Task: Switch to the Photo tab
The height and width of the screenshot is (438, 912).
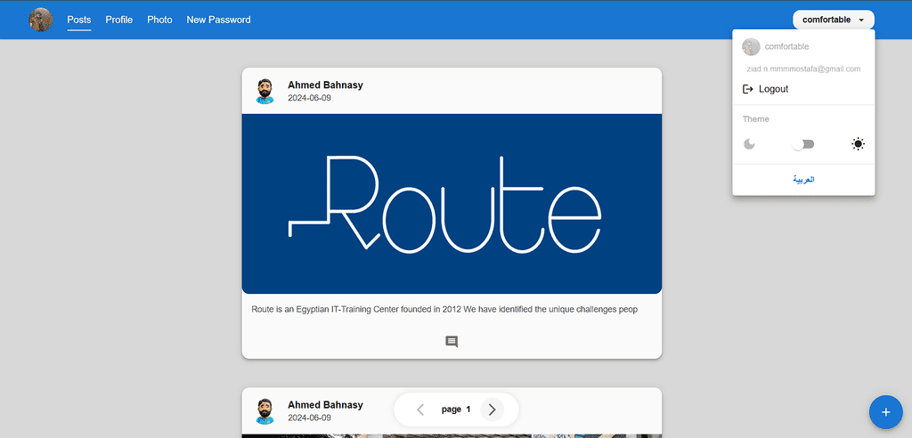Action: [160, 20]
